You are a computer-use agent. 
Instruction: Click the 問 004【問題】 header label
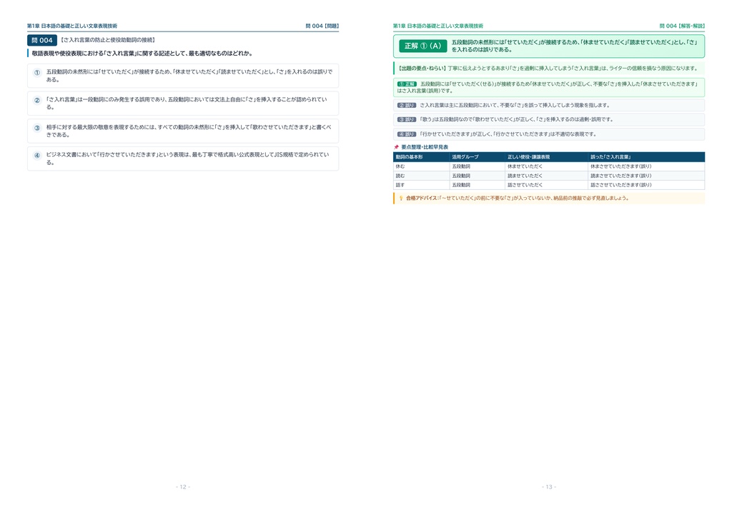pos(322,26)
